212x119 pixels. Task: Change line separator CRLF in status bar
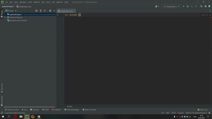coord(168,113)
